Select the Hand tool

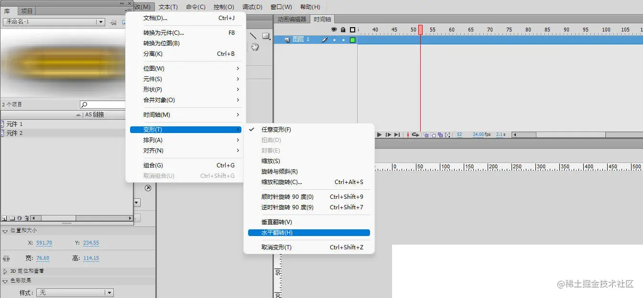(x=254, y=47)
